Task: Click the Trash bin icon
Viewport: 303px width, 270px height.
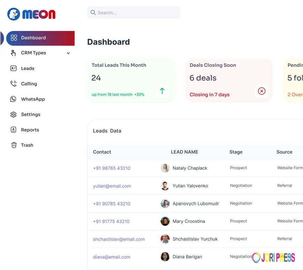Action: (14, 145)
